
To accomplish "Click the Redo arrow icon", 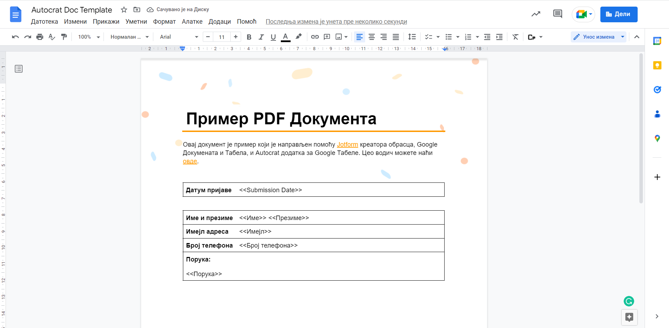I will click(x=28, y=37).
